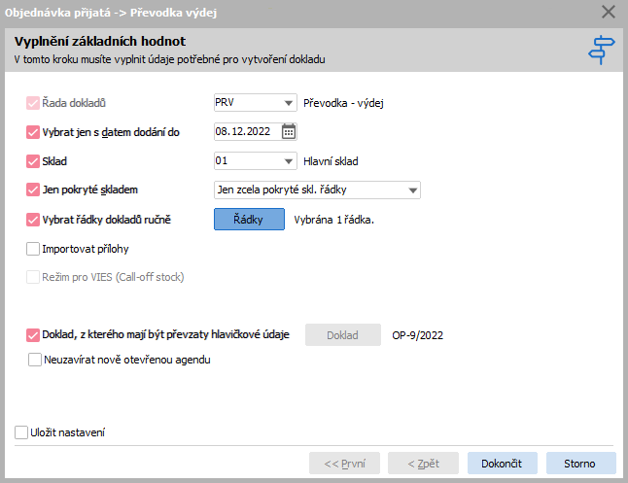Expand 'Jen zcela pokryté skl. řádky' dropdown
The image size is (628, 483).
(x=412, y=190)
